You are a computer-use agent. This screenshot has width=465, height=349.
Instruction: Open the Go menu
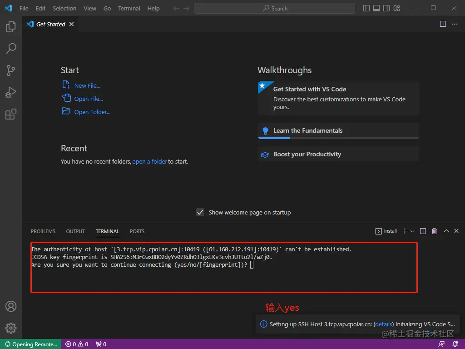[107, 8]
